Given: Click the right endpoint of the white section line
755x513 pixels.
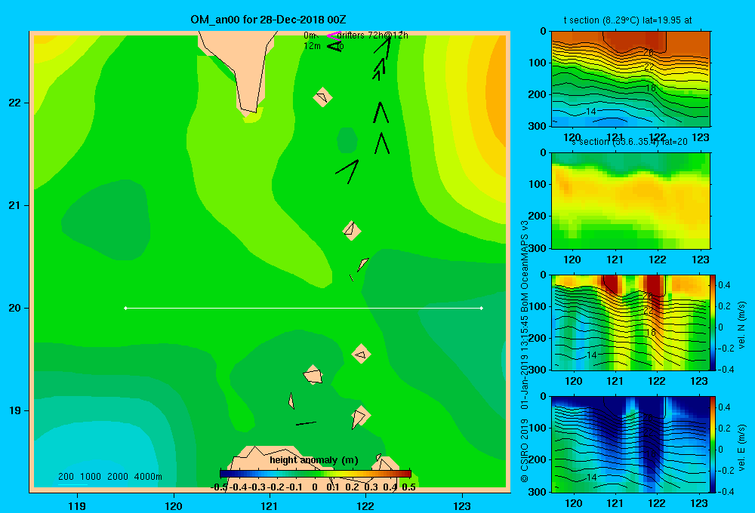Looking at the screenshot, I should tap(482, 308).
